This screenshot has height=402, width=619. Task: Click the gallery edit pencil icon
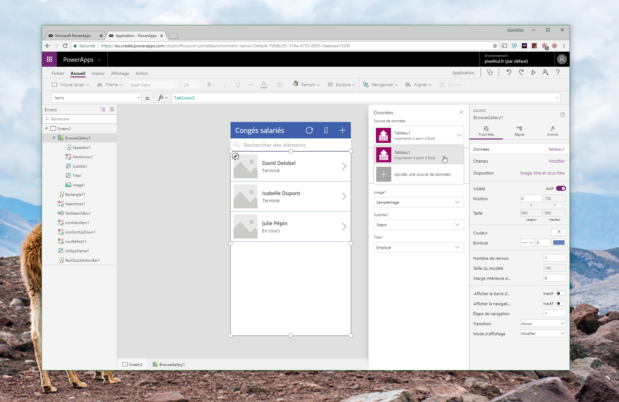click(x=236, y=156)
